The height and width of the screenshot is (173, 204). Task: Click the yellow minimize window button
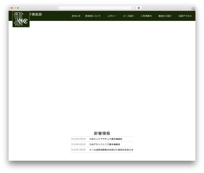[x=15, y=8]
